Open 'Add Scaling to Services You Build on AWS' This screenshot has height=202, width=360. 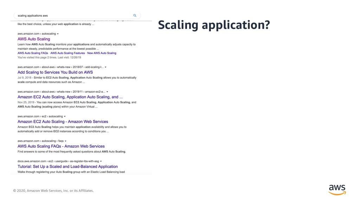pos(55,72)
